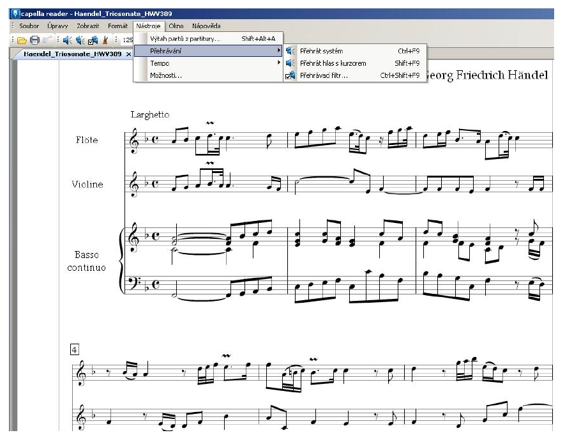This screenshot has height=442, width=565.
Task: Open a file with the folder toolbar icon
Action: 22,40
